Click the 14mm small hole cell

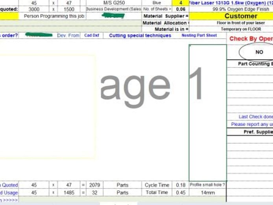208,192
